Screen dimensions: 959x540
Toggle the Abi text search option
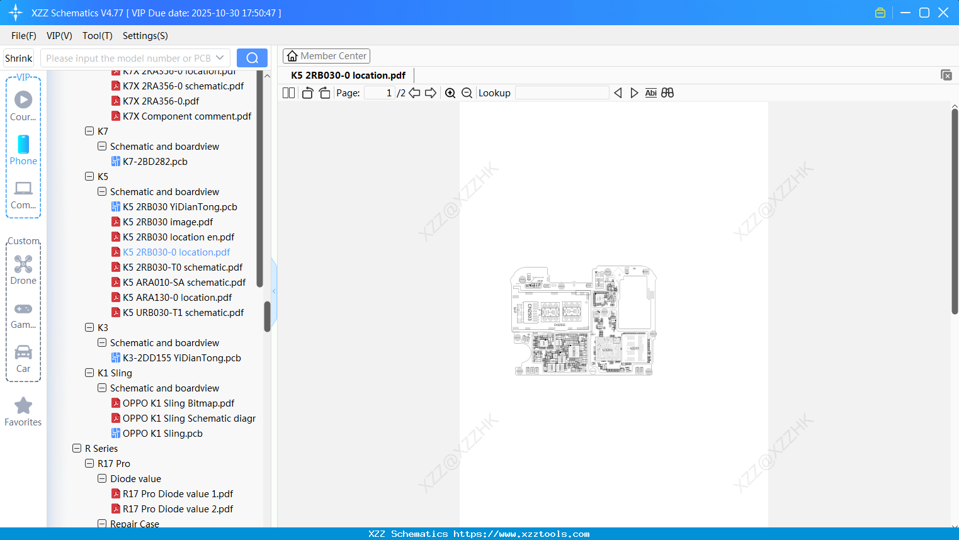click(650, 93)
